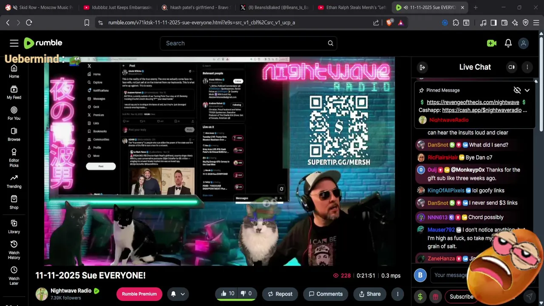Open the Brave VPN shield icon
Viewport: 544px width, 306px height.
point(526,23)
